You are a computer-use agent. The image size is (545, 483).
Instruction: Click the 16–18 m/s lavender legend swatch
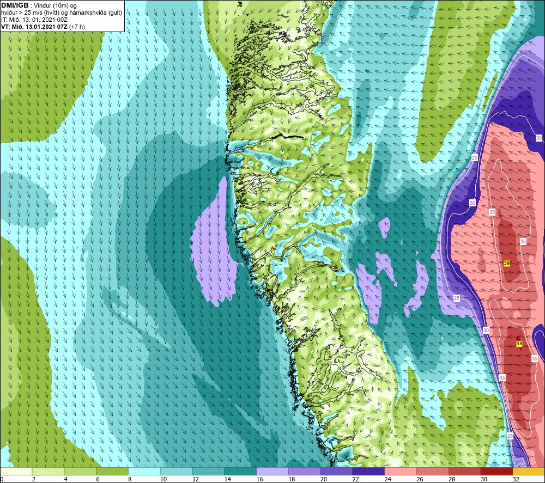point(272,471)
